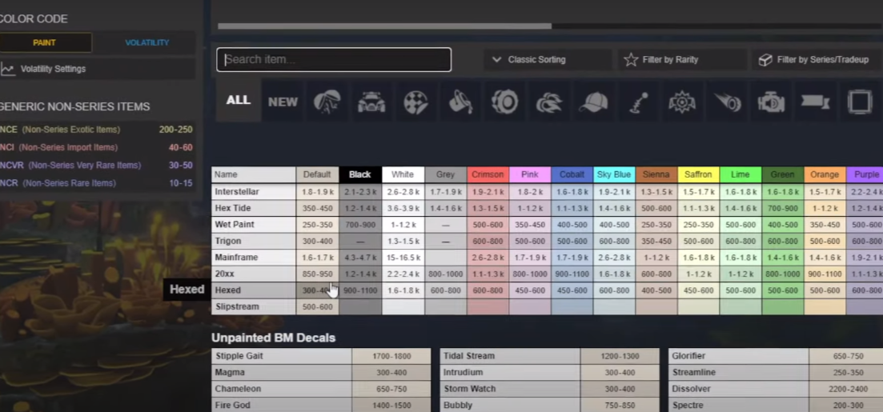Open Magma in Unpainted BM Decals
883x412 pixels.
pos(282,373)
